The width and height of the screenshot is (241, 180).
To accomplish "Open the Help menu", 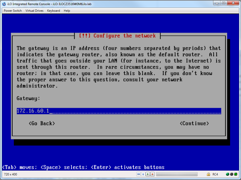I will click(67, 11).
